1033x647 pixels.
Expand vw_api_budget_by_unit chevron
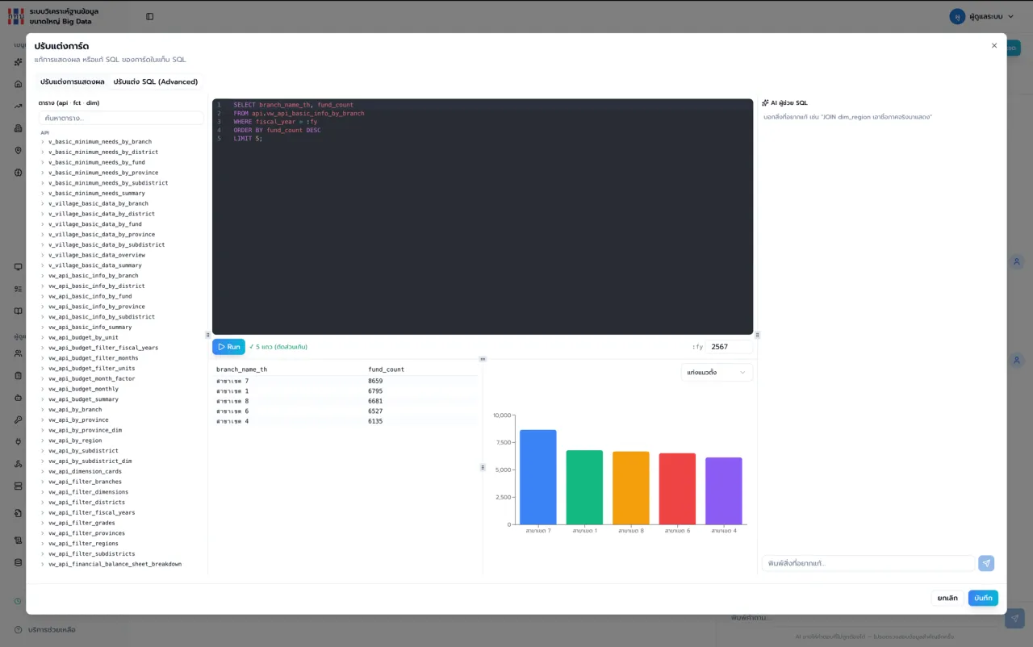click(43, 337)
